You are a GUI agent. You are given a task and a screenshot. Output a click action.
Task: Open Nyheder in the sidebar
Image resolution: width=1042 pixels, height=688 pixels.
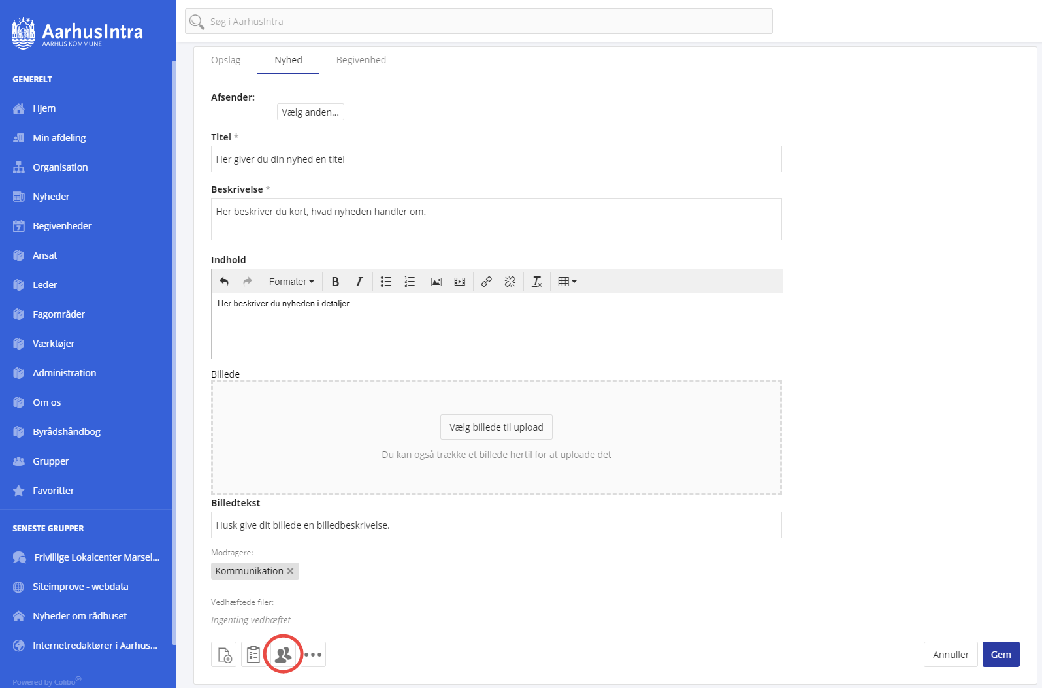click(x=51, y=197)
